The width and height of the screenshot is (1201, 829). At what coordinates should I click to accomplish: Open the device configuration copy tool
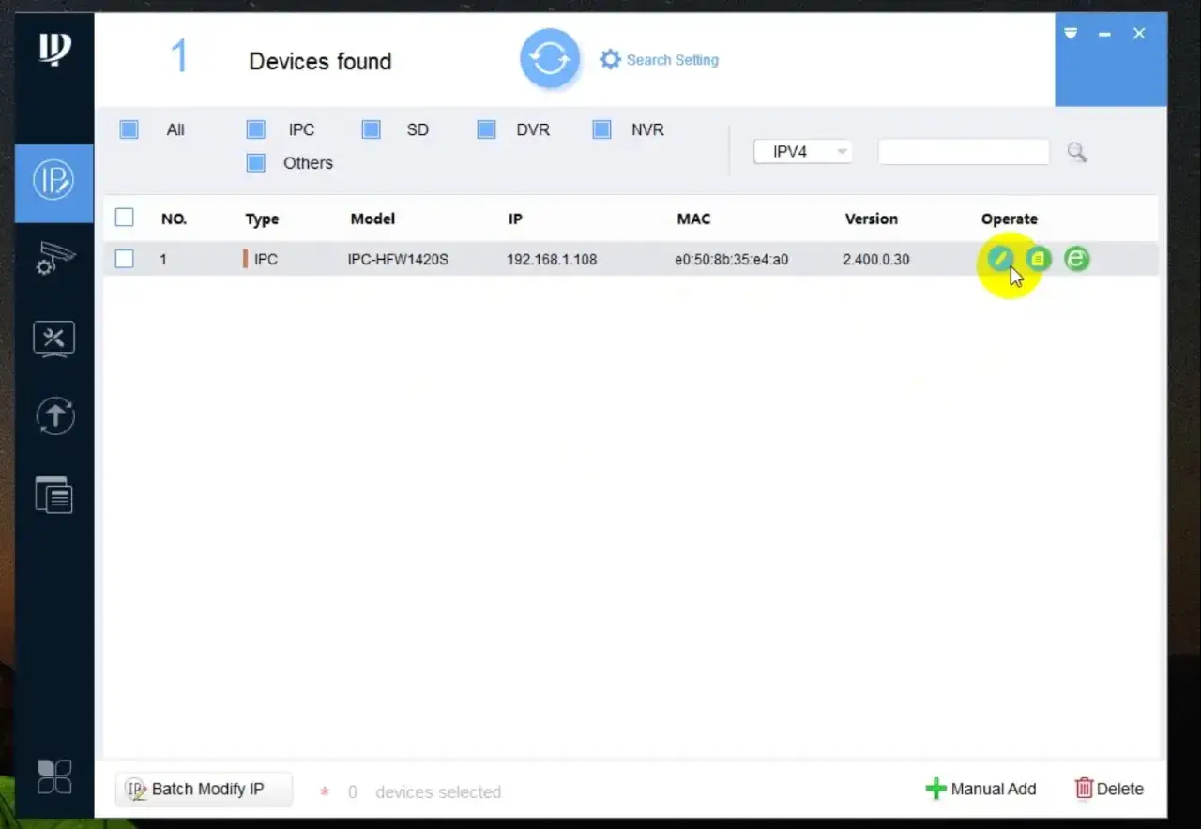tap(53, 494)
